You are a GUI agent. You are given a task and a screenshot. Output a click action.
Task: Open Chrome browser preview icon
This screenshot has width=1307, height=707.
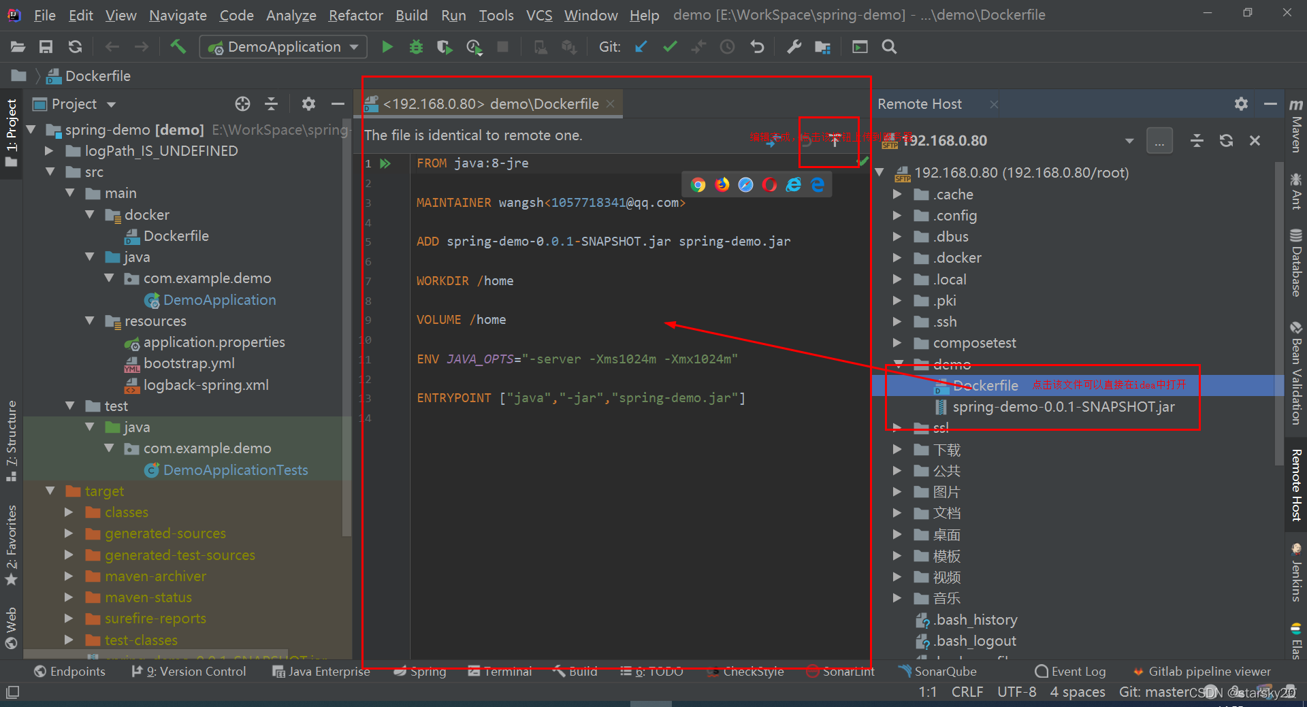(x=698, y=184)
